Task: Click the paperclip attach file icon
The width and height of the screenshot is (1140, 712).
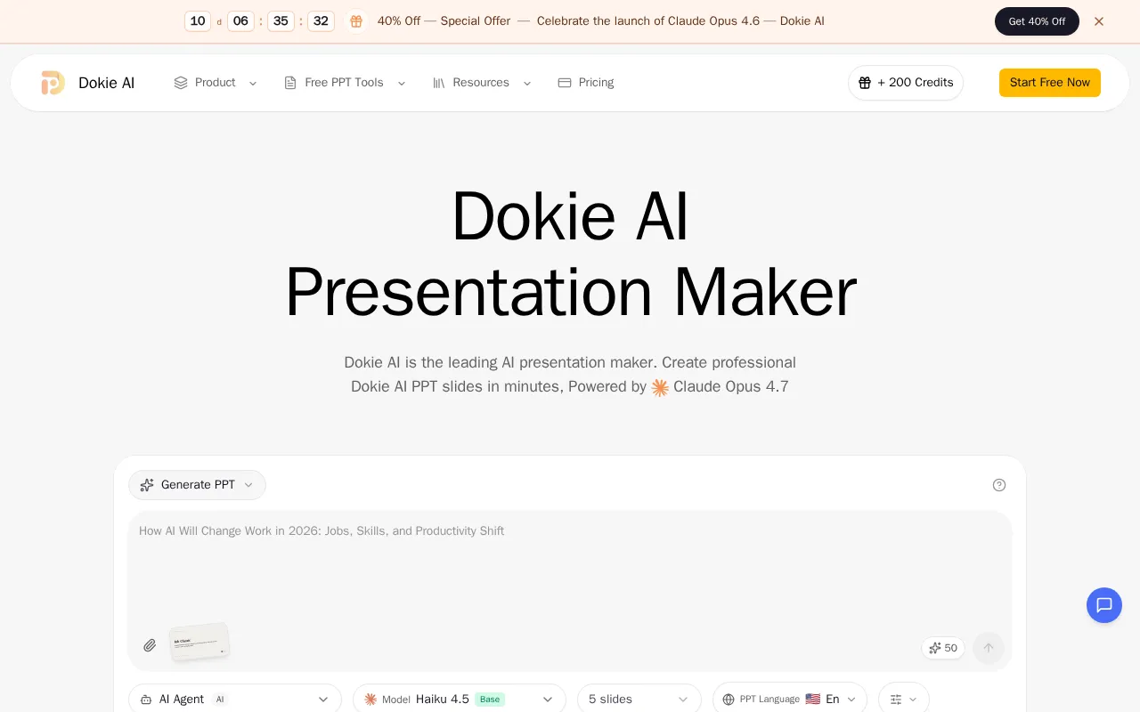Action: [x=150, y=645]
